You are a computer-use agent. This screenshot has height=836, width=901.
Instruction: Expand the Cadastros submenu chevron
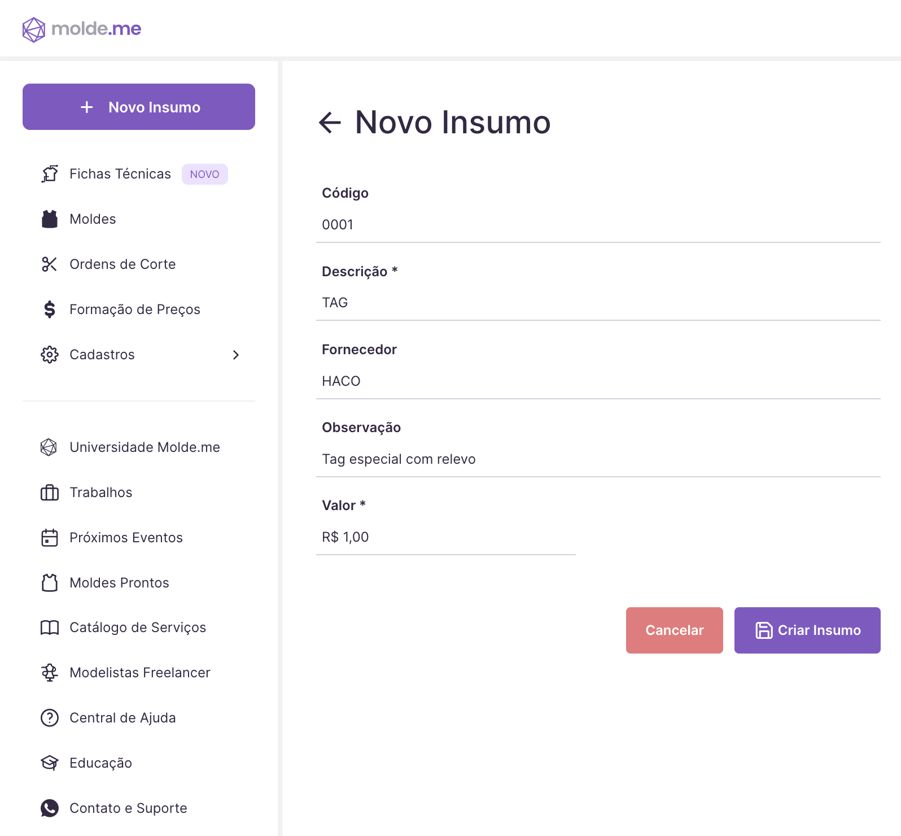coord(236,355)
